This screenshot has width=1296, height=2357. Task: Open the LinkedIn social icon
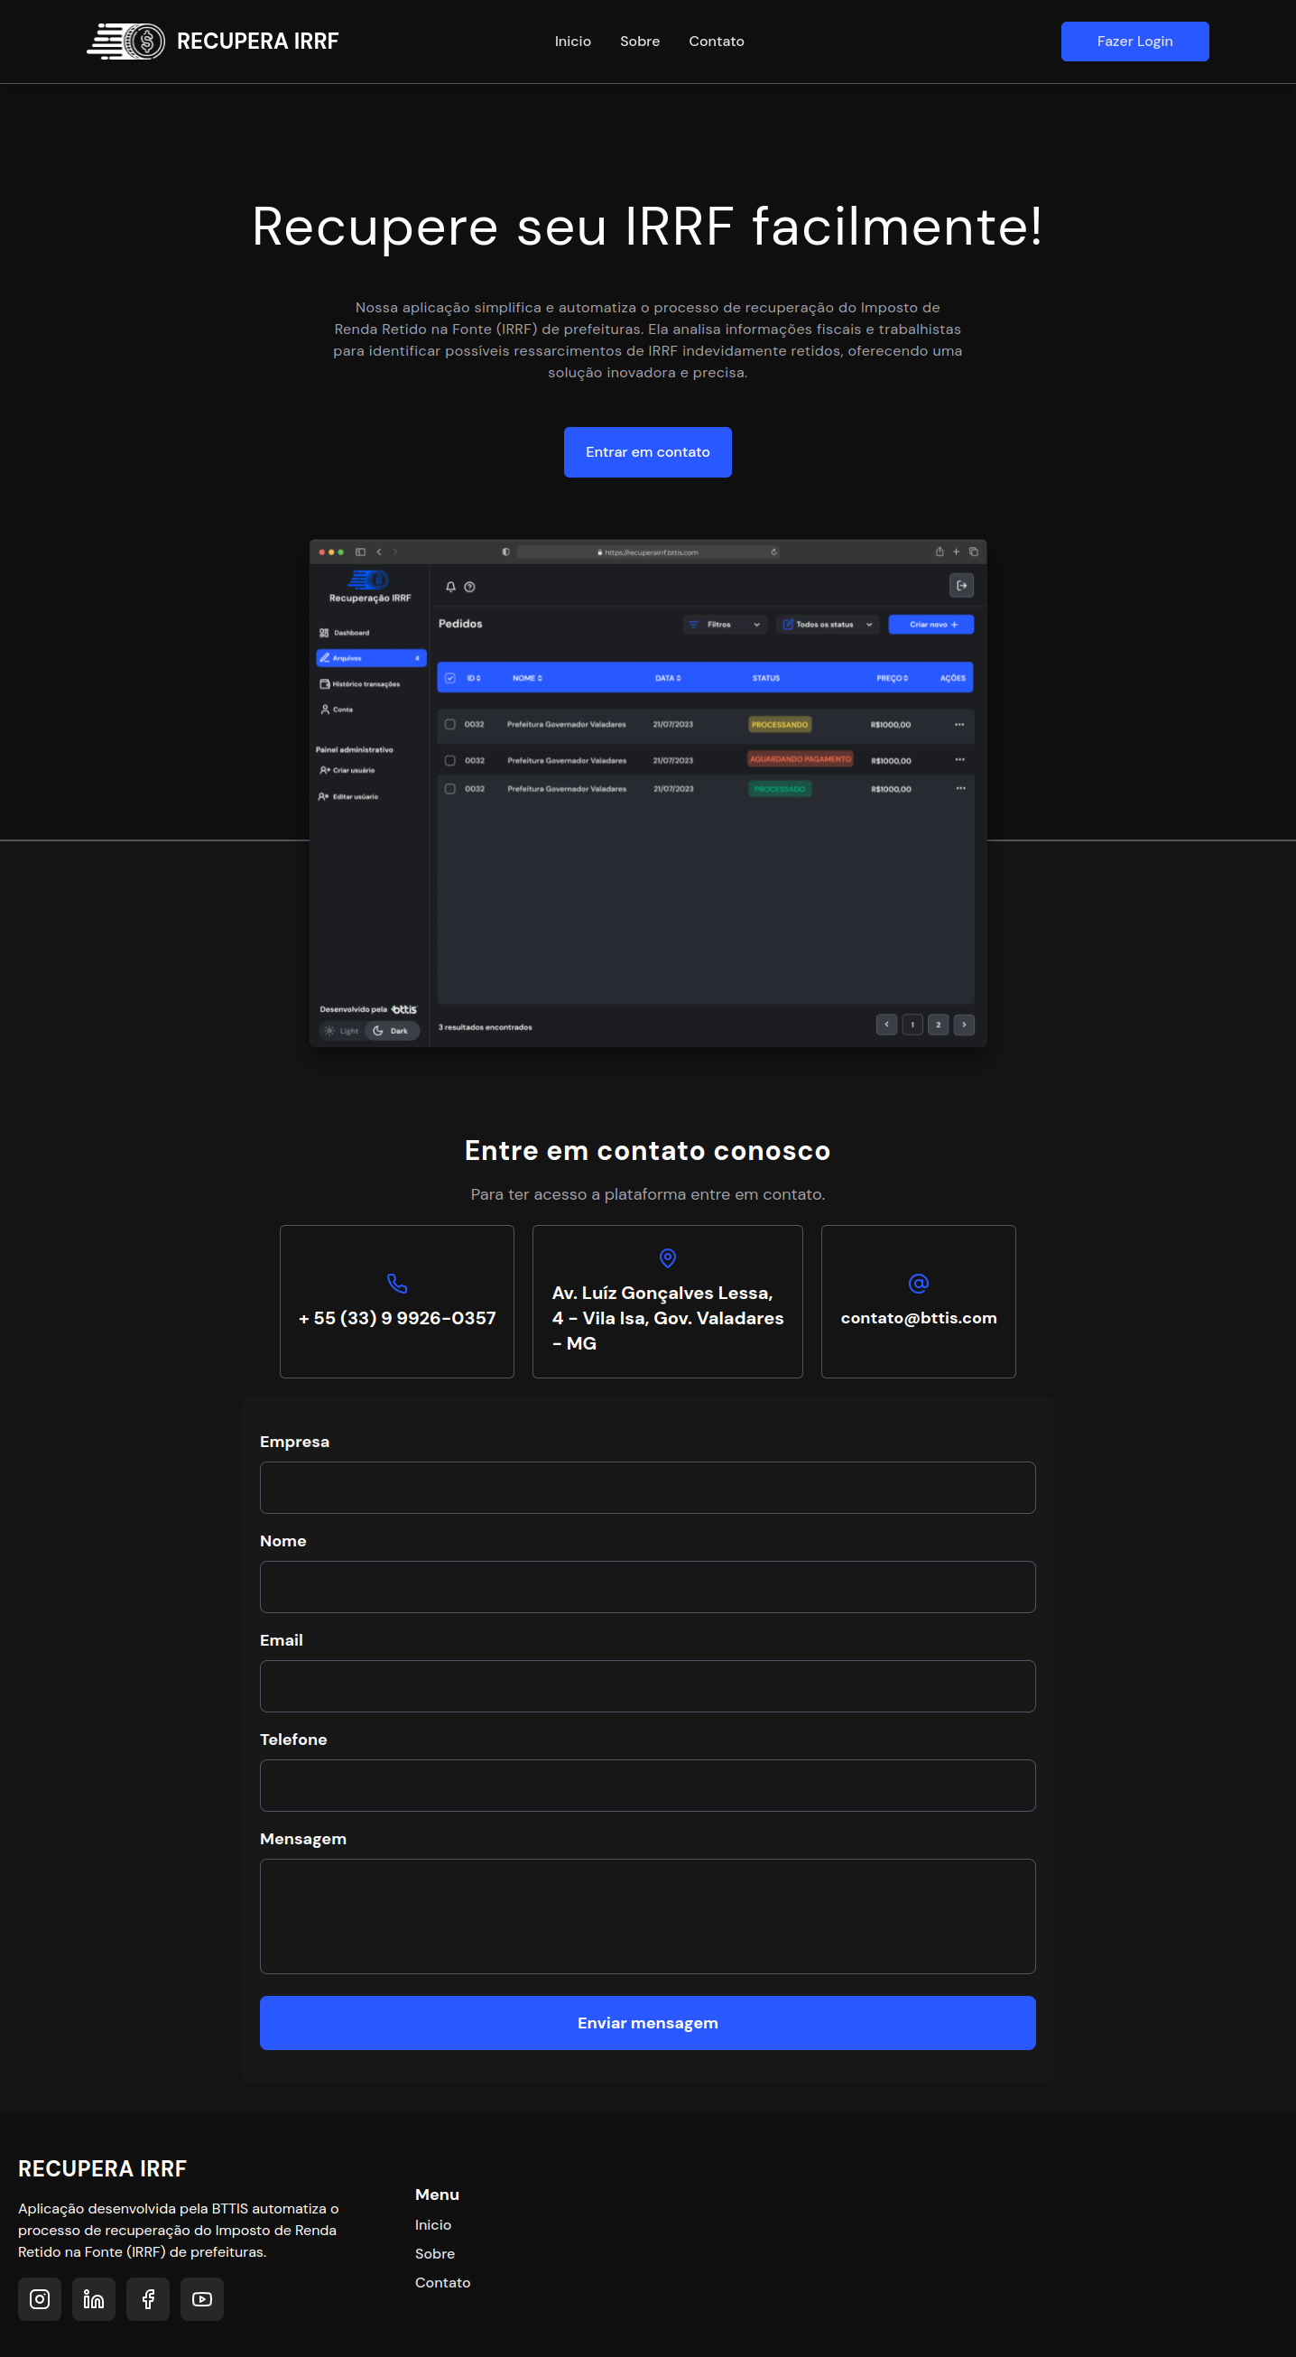click(93, 2298)
